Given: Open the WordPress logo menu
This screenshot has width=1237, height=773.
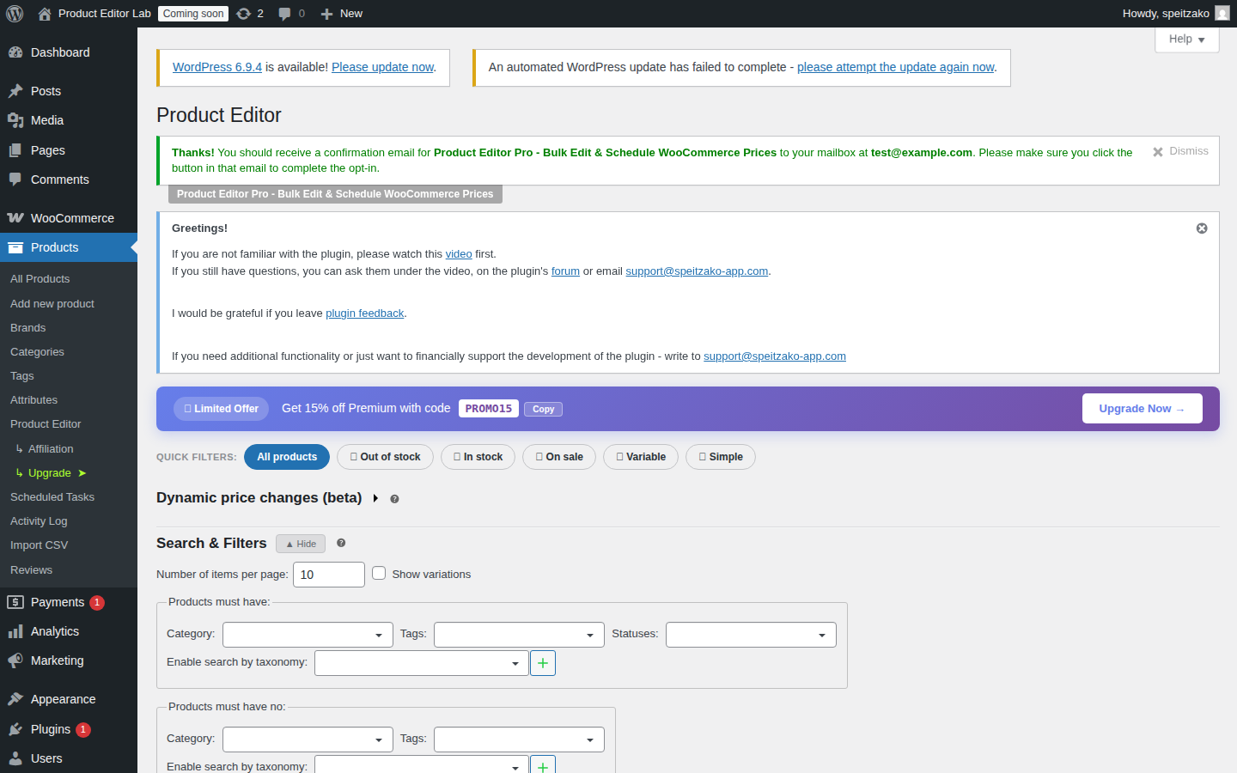Looking at the screenshot, I should (15, 14).
